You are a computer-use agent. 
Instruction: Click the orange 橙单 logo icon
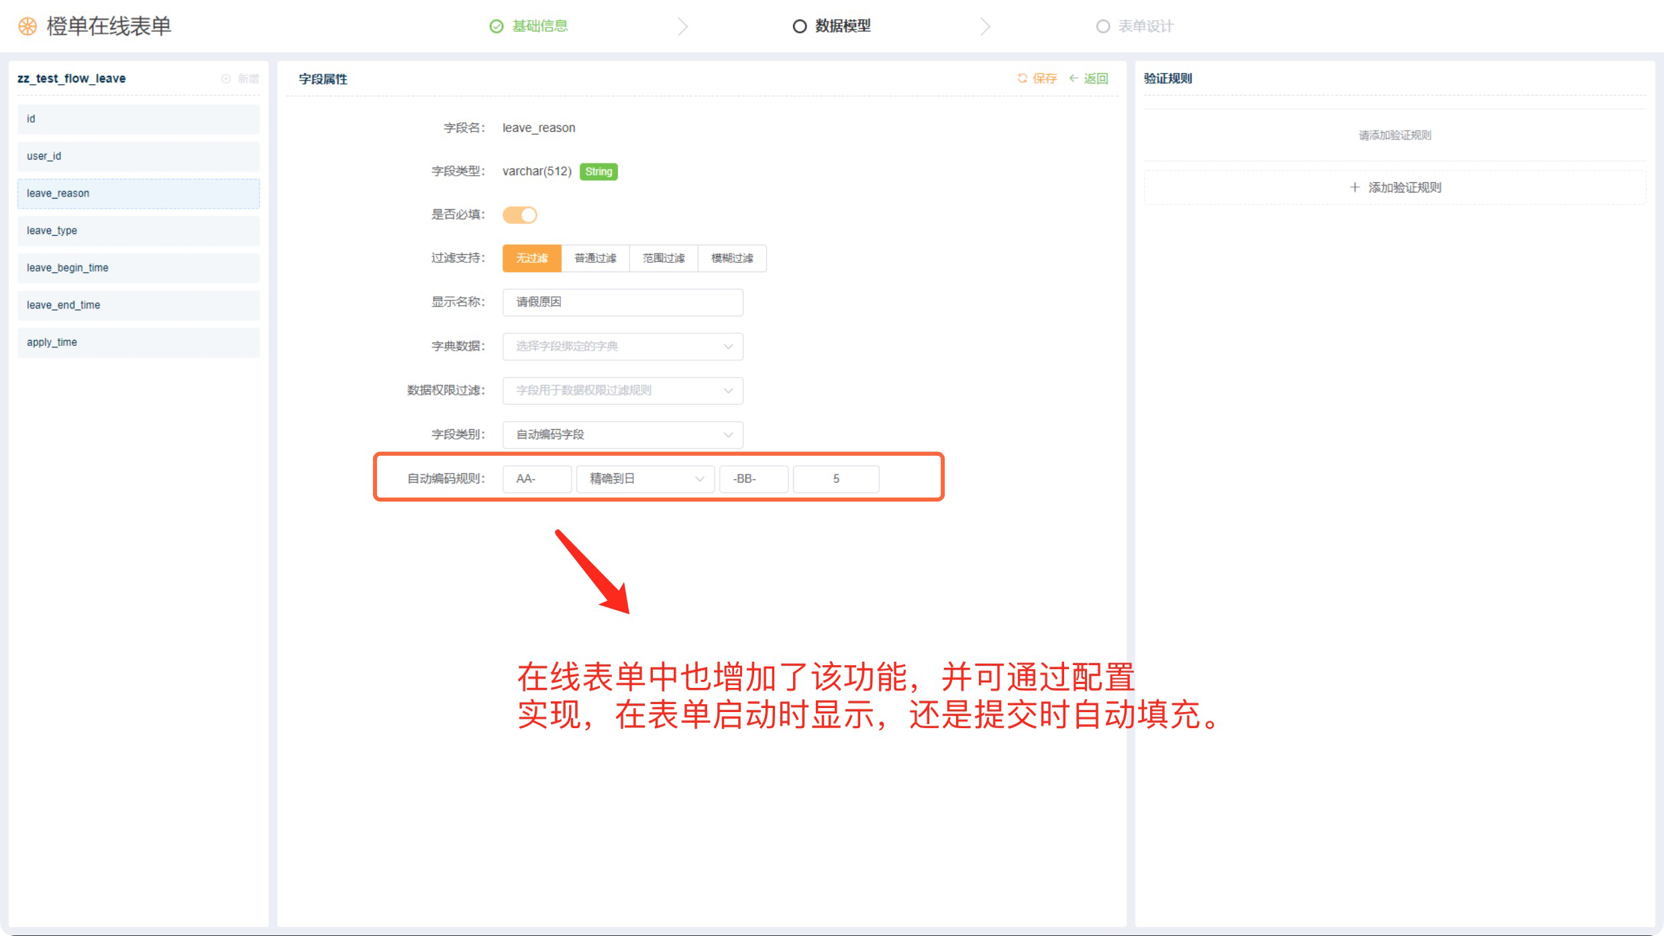(x=28, y=26)
